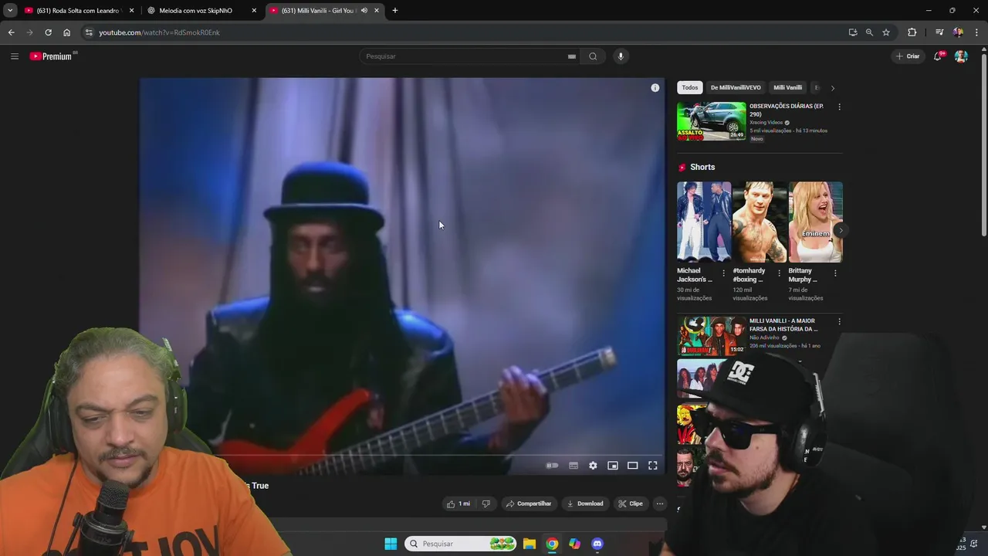
Task: Open player settings gear
Action: tap(593, 466)
